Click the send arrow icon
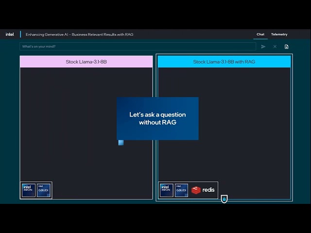Screen dimensions: 311x233 tap(263, 47)
